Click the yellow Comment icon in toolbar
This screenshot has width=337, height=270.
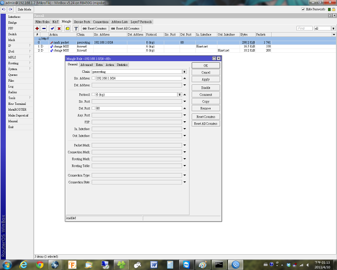tap(67, 28)
